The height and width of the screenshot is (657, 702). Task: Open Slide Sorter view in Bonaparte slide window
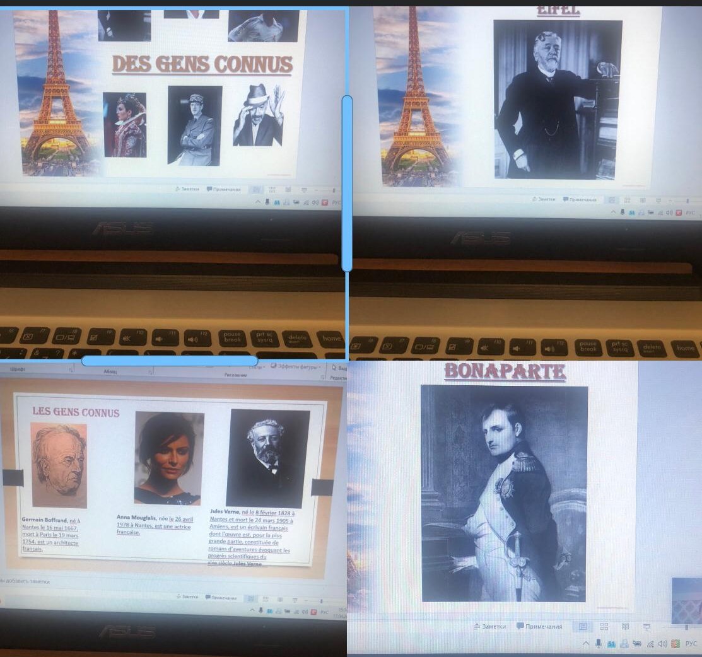pyautogui.click(x=604, y=627)
